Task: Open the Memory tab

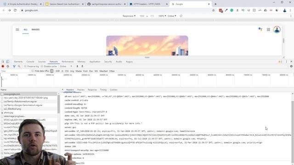Action: [x=81, y=61]
